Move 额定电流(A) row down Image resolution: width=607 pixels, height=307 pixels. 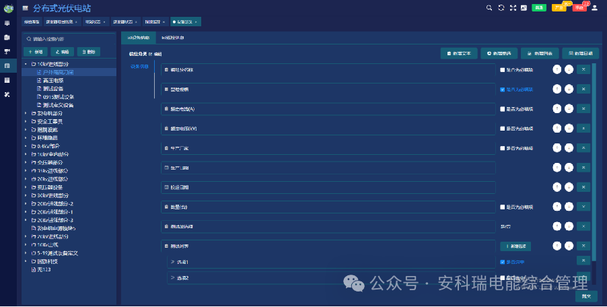(569, 109)
